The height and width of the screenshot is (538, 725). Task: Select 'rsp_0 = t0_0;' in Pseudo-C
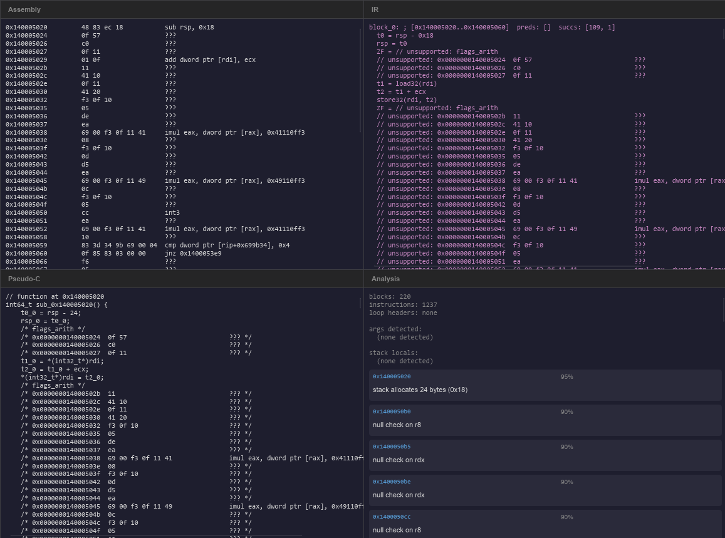tap(45, 321)
